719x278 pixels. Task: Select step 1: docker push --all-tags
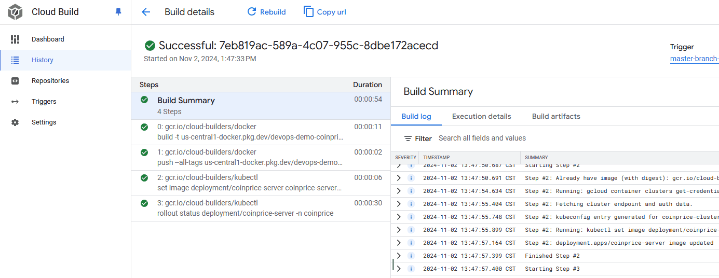click(261, 158)
